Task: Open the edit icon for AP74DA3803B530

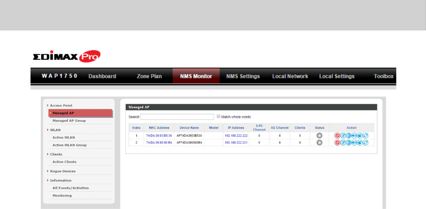Action: (x=343, y=135)
